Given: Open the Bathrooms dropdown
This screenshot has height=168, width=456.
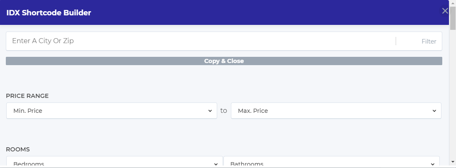Looking at the screenshot, I should [332, 162].
